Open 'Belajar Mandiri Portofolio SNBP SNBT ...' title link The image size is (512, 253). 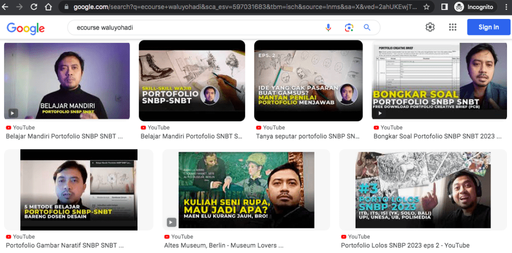pyautogui.click(x=64, y=137)
